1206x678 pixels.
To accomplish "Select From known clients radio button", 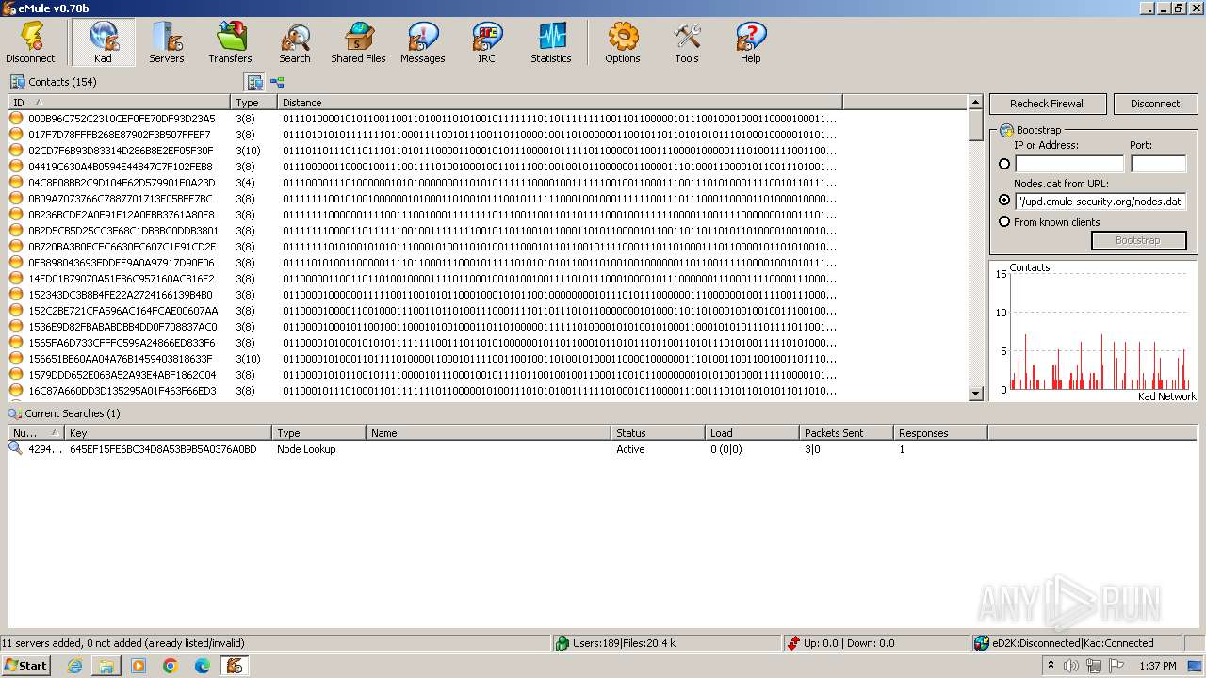I will pyautogui.click(x=1004, y=221).
